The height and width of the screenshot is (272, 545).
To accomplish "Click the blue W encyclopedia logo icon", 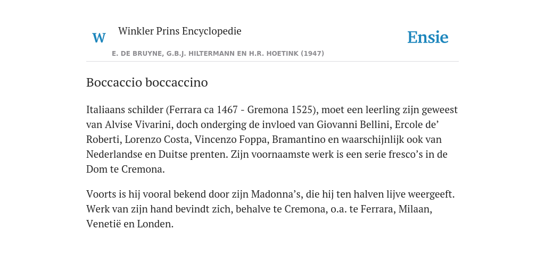I will pos(99,38).
